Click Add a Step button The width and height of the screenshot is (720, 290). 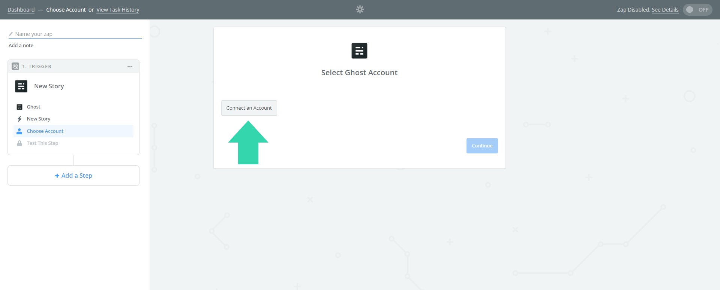click(x=73, y=175)
